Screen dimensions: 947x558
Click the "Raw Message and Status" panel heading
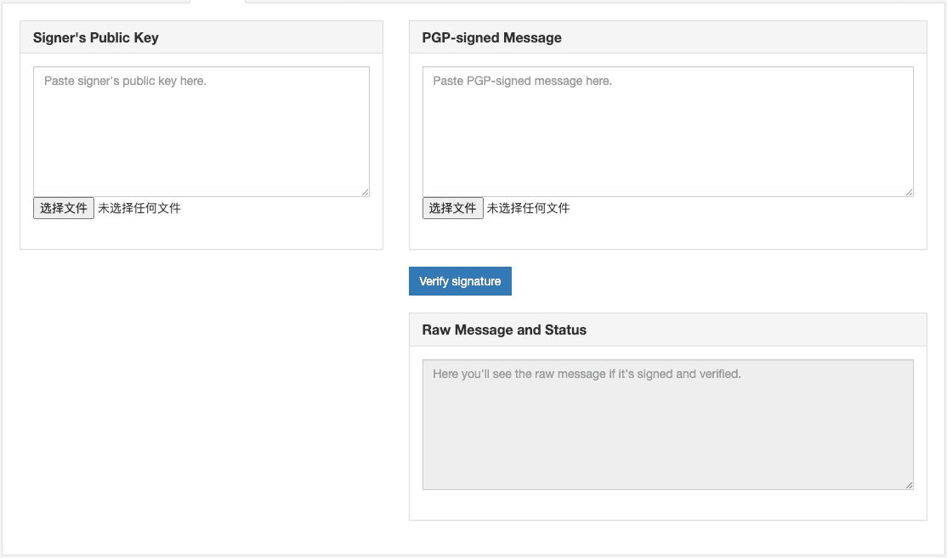tap(504, 330)
